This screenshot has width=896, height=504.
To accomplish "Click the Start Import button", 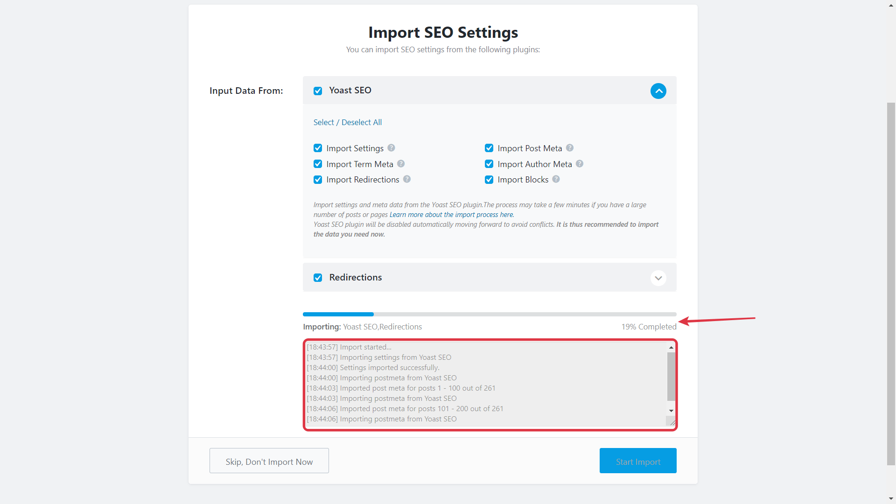I will (638, 461).
